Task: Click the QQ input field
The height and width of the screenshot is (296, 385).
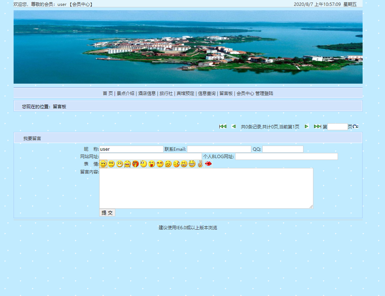Action: (283, 149)
